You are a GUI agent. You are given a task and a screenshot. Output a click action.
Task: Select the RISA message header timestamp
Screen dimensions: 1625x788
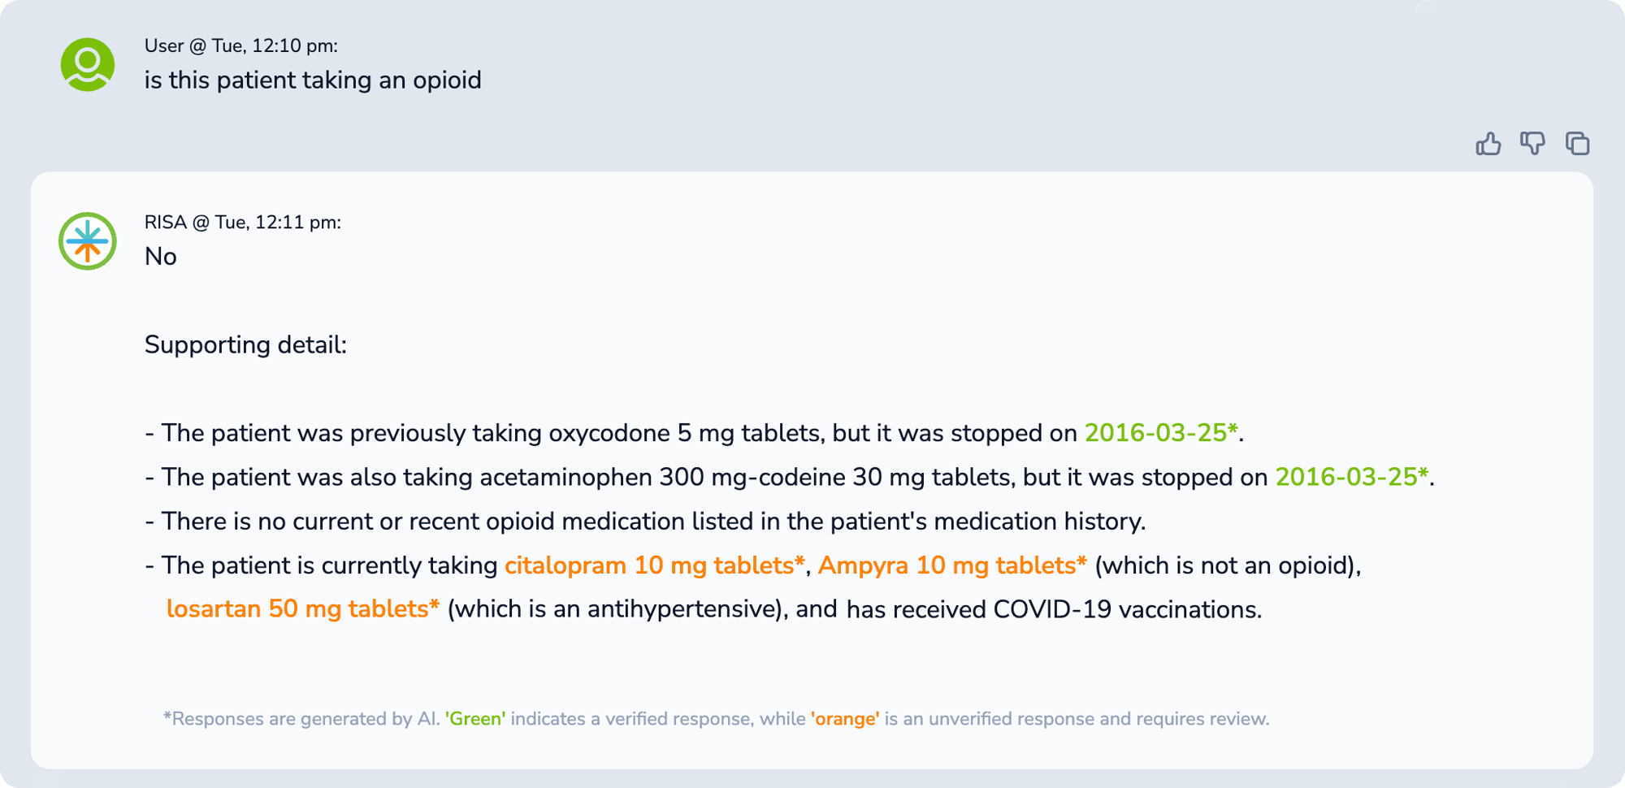coord(244,221)
